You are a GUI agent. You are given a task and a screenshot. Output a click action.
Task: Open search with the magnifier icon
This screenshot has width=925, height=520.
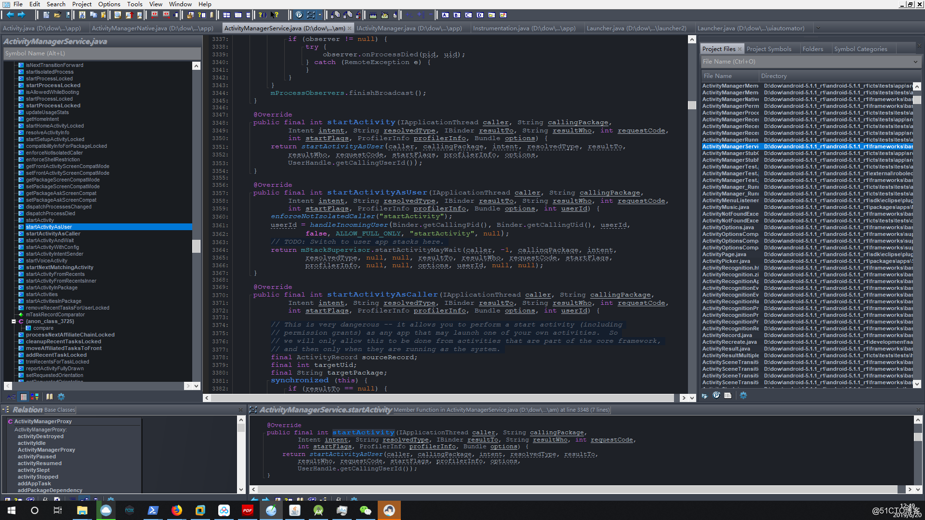118,15
